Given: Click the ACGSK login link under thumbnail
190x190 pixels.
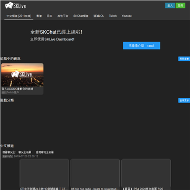Looking at the screenshot, I should pos(17,89).
